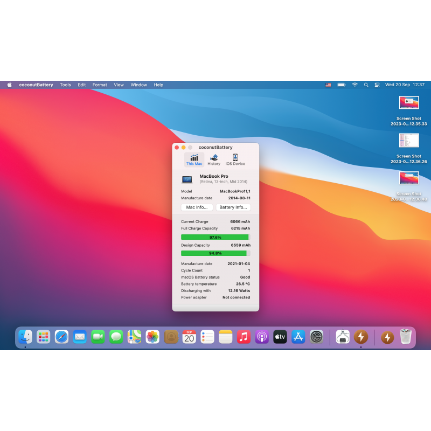Launch Safari from the Dock
This screenshot has height=431, width=431.
coord(61,337)
